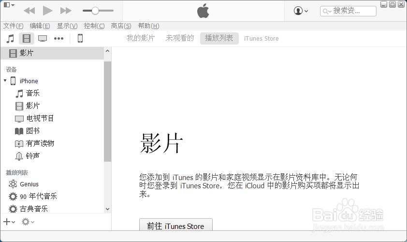The width and height of the screenshot is (407, 242).
Task: Click the volume slider knob
Action: click(95, 11)
